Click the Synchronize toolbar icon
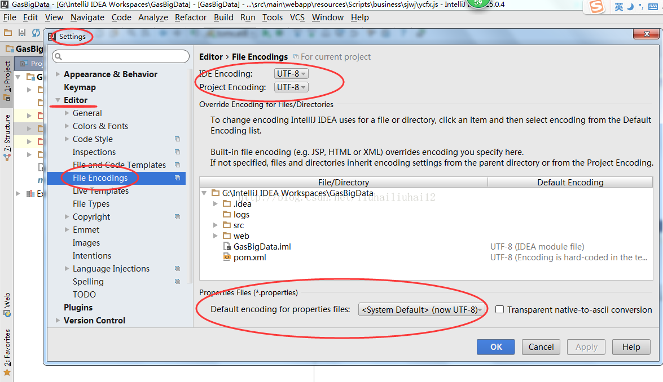663x382 pixels. coord(36,33)
